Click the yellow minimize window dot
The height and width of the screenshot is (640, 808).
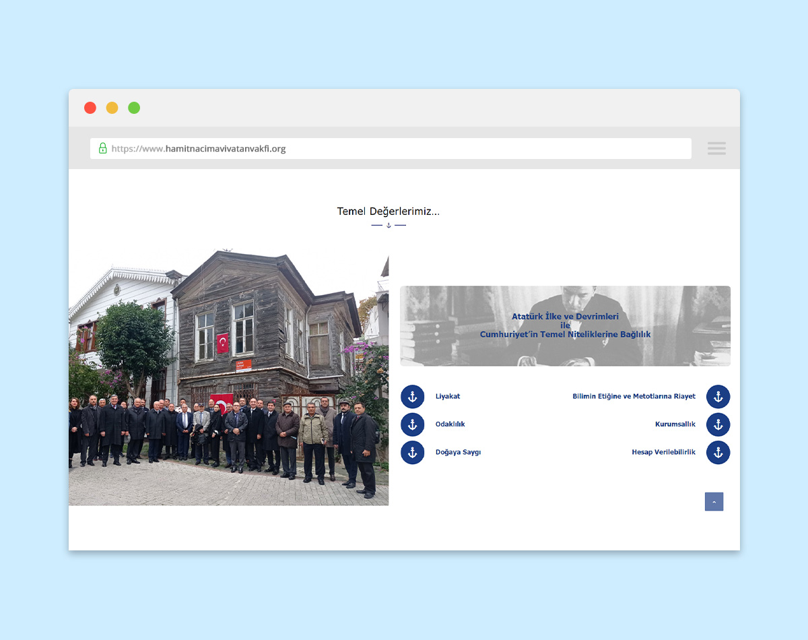(112, 108)
